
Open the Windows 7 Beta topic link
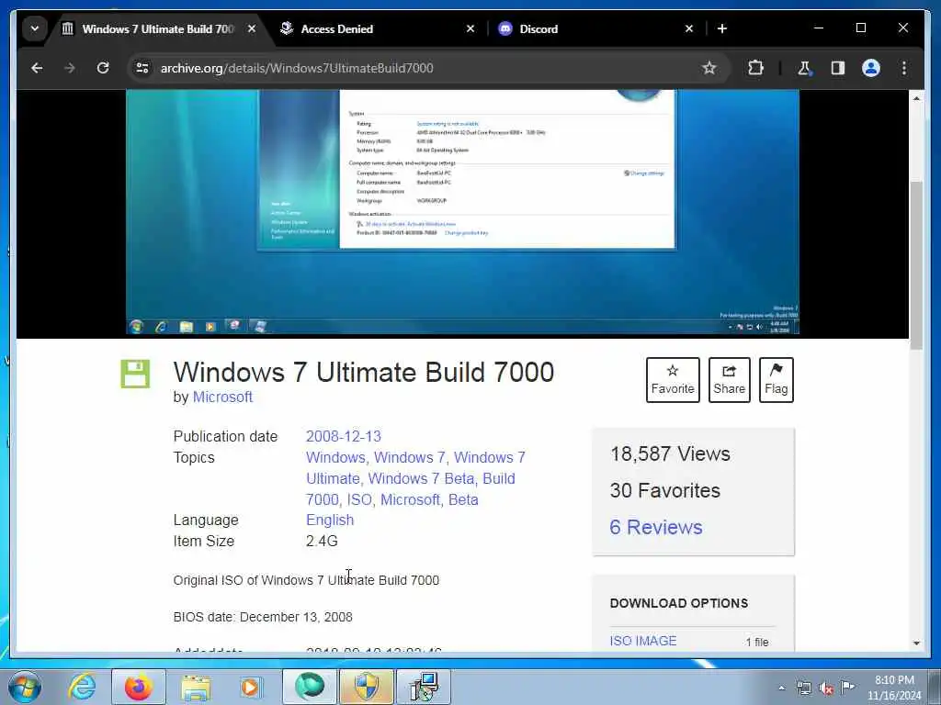(421, 478)
